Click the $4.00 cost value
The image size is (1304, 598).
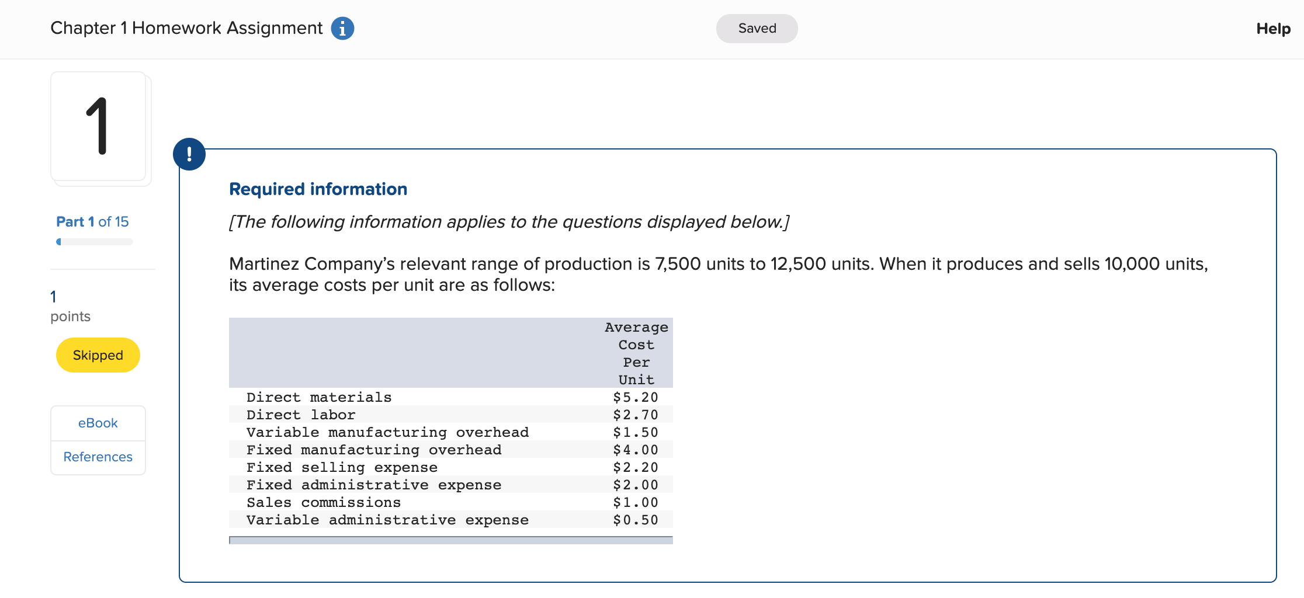click(x=636, y=450)
